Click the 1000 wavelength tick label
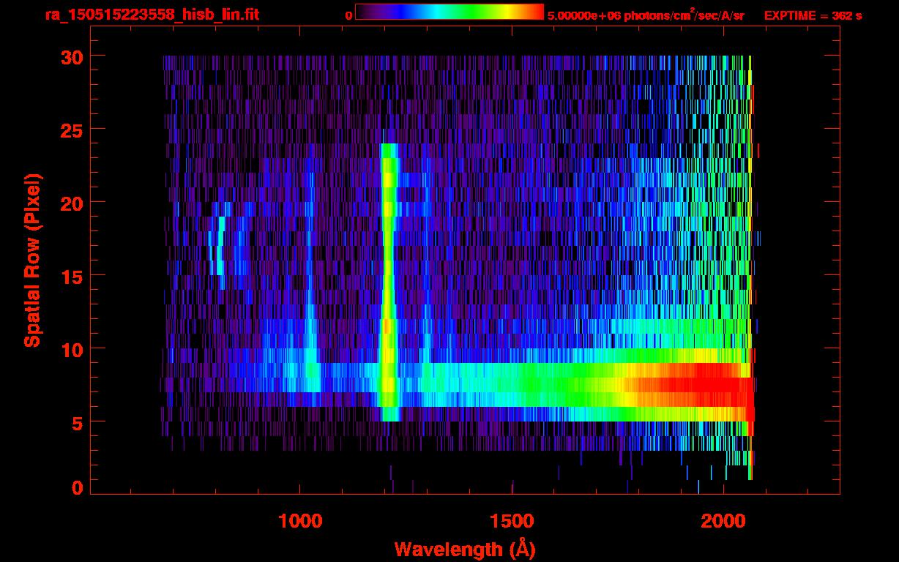 click(299, 520)
